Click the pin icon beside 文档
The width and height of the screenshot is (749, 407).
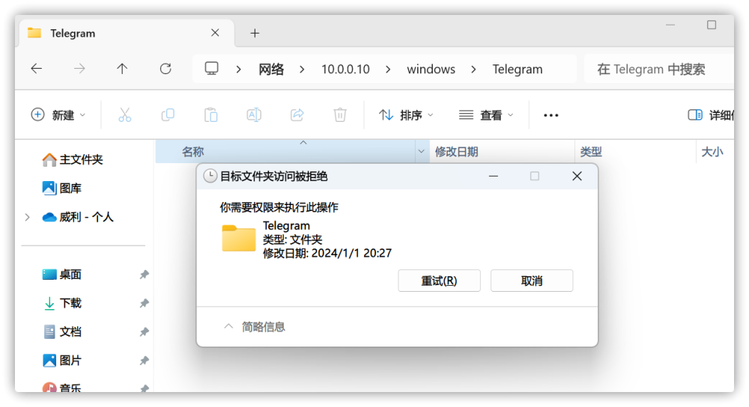point(144,331)
